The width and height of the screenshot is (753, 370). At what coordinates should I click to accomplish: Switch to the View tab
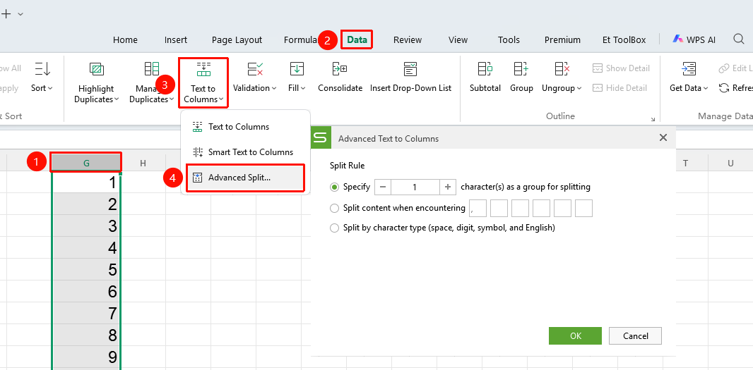pyautogui.click(x=458, y=39)
